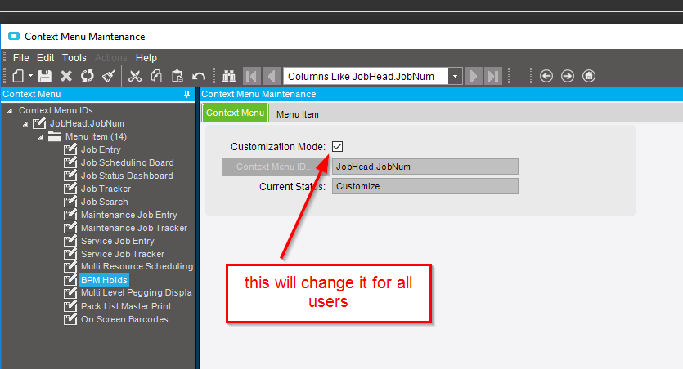Click the Context Menu ID field with JobHead.JobNum

pos(425,167)
